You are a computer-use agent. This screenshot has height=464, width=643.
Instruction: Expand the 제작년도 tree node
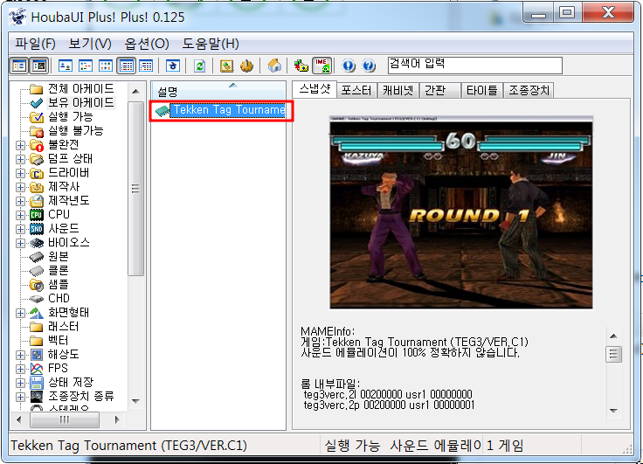coord(20,201)
